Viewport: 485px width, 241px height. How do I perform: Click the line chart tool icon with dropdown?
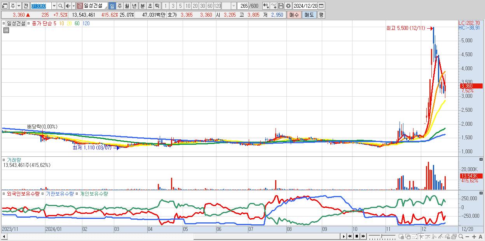[x=274, y=6]
